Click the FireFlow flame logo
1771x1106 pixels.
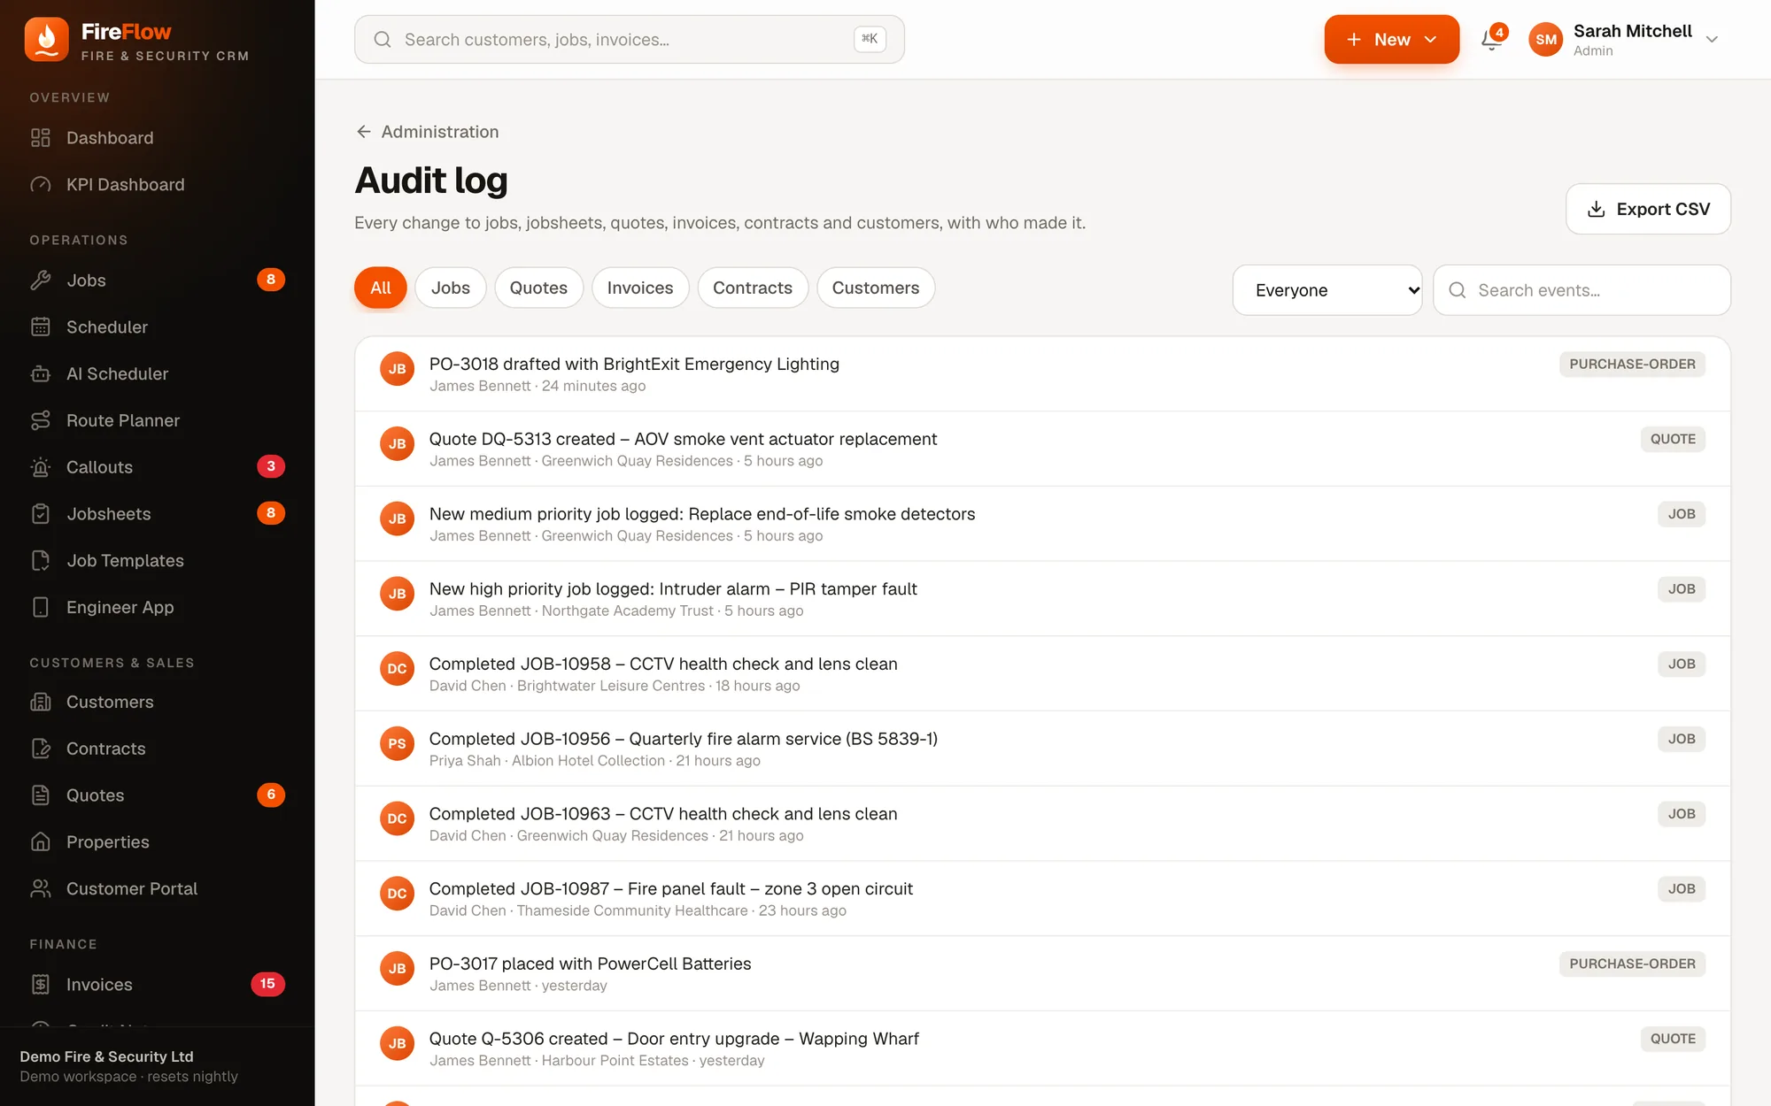[x=47, y=40]
